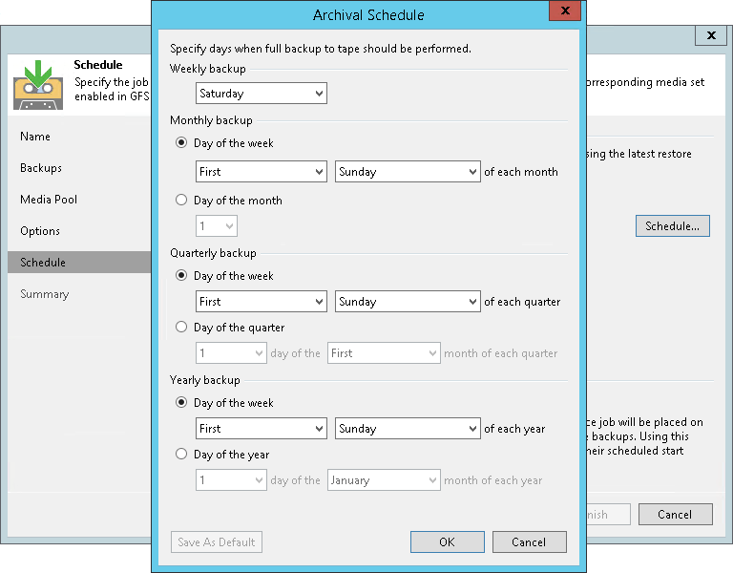Image resolution: width=733 pixels, height=573 pixels.
Task: Go to the Summary wizard step
Action: pos(45,294)
